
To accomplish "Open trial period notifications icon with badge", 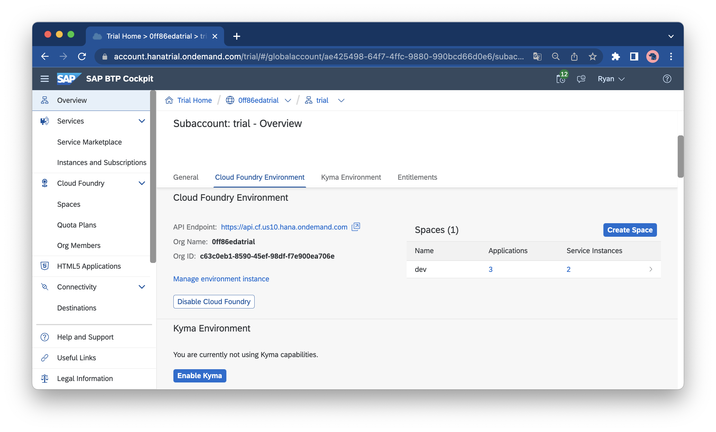I will coord(561,78).
